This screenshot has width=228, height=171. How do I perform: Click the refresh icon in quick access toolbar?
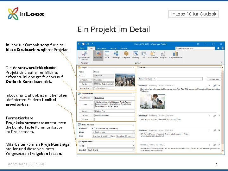(88, 44)
